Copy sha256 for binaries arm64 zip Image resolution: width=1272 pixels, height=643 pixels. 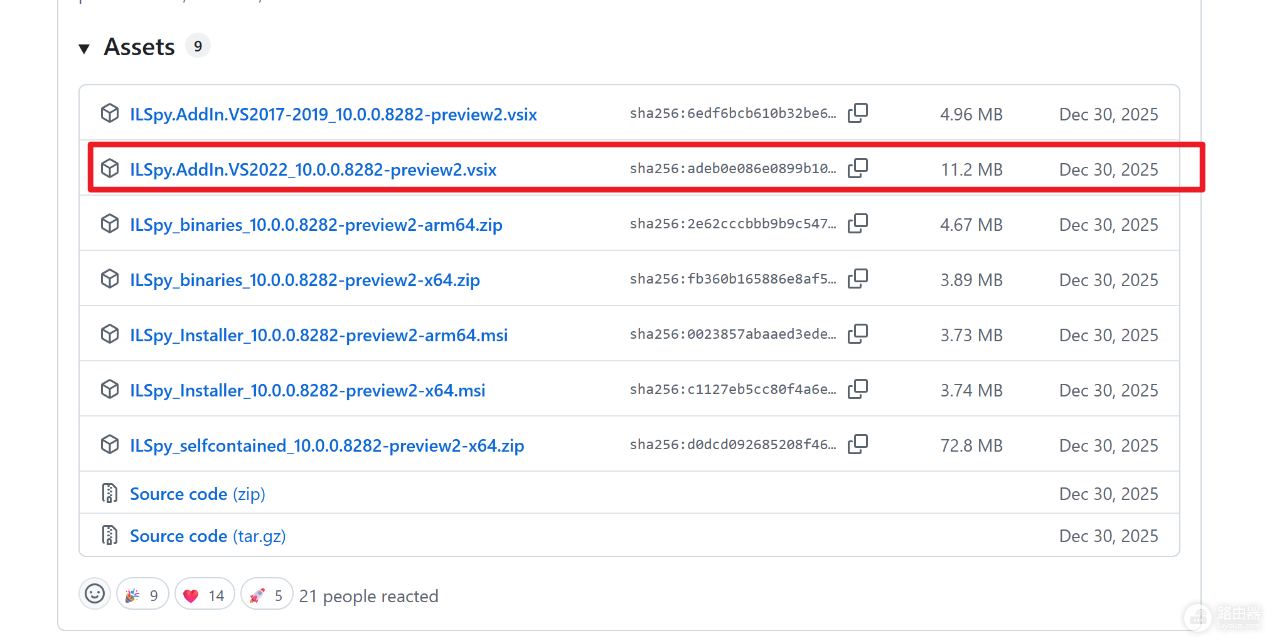pyautogui.click(x=858, y=223)
